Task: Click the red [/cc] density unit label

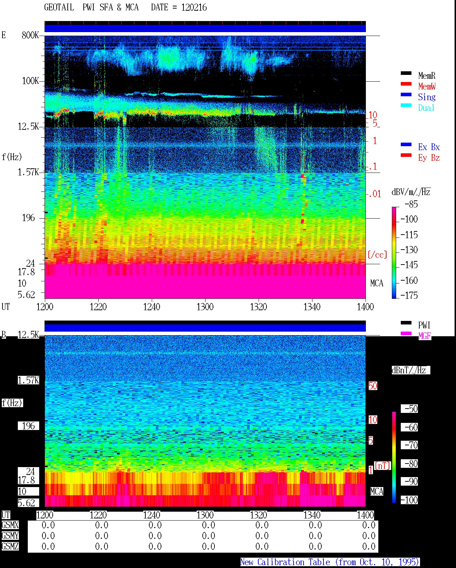Action: pyautogui.click(x=377, y=255)
